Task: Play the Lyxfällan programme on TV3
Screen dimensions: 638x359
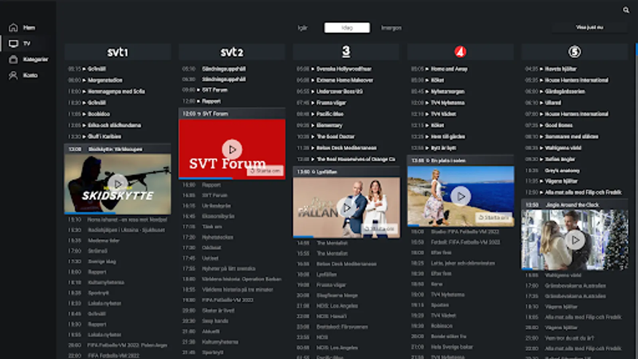Action: pos(346,207)
